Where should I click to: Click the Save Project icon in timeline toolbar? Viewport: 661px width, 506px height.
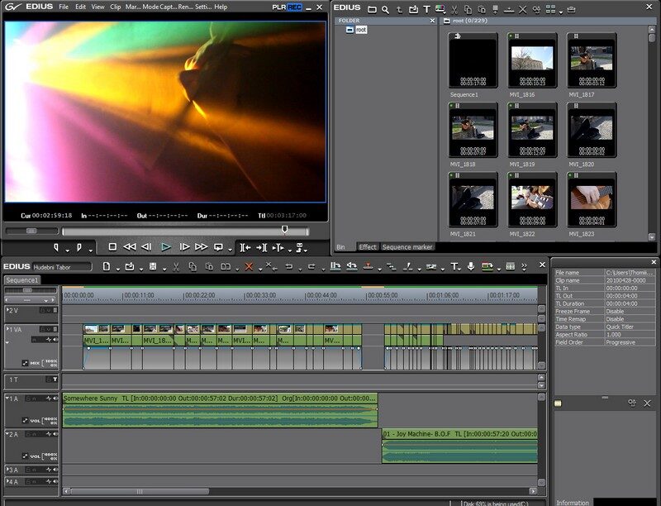(x=153, y=266)
